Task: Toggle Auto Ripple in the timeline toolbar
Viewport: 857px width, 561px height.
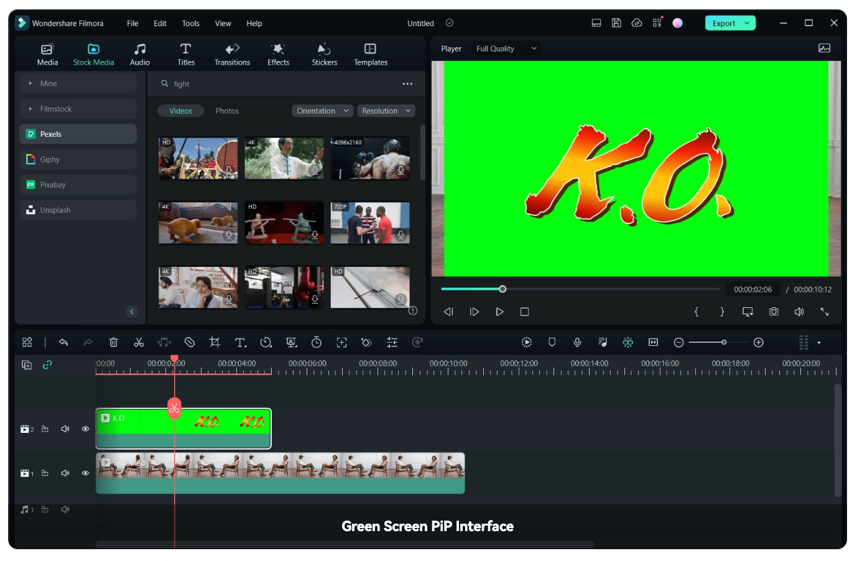Action: click(628, 342)
